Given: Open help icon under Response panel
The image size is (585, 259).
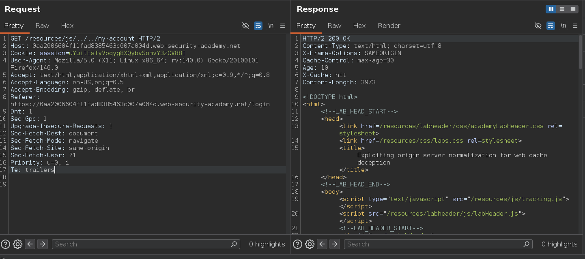Looking at the screenshot, I should [298, 244].
